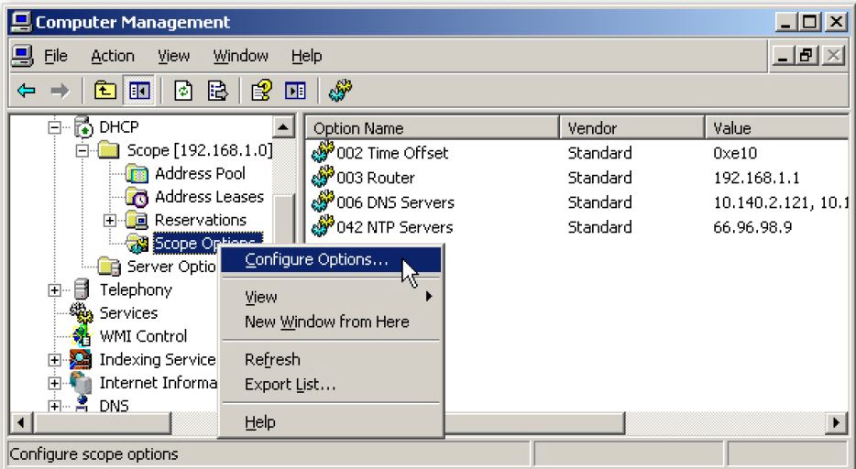Choose Configure Options from context menu
Viewport: 856px width, 469px height.
point(316,259)
